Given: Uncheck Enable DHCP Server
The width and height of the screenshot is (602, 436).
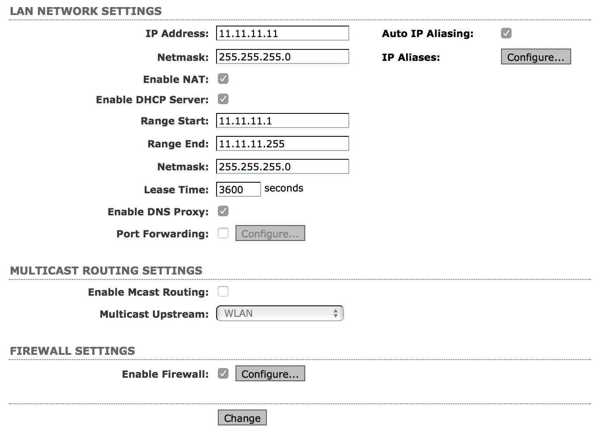Looking at the screenshot, I should (223, 99).
